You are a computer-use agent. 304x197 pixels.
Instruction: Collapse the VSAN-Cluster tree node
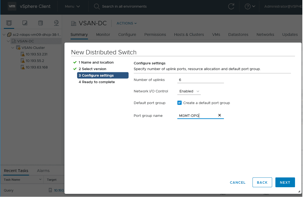pyautogui.click(x=13, y=48)
